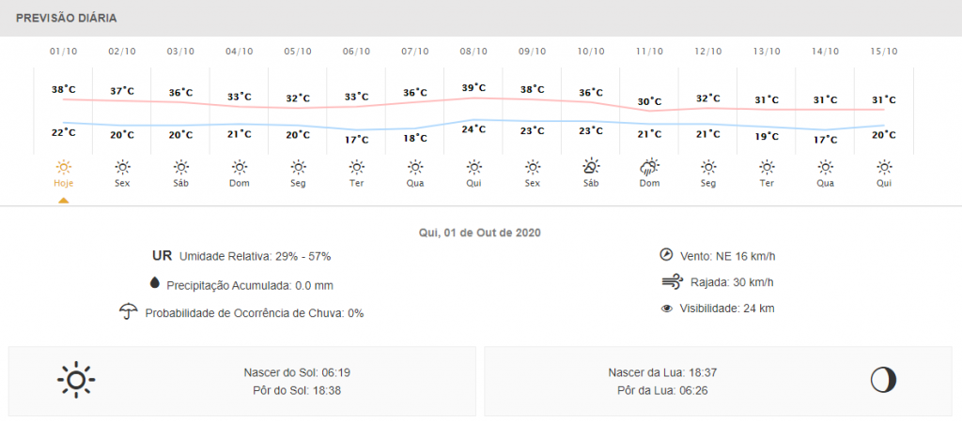962x422 pixels.
Task: Select the sunny icon for 05/10
Action: 298,167
